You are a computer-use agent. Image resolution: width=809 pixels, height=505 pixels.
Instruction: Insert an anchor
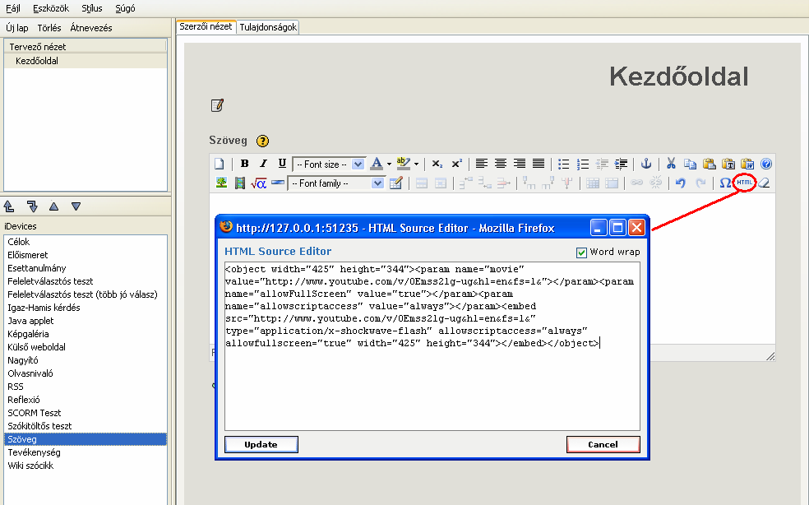[x=646, y=164]
